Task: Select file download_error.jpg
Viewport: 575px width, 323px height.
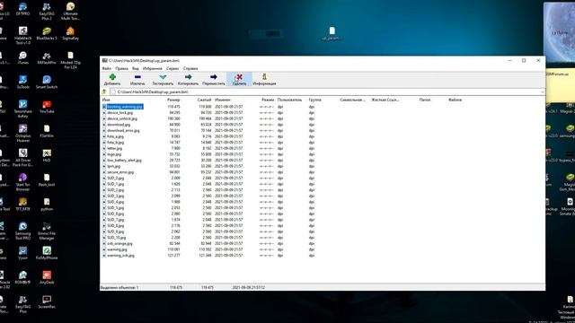Action: [124, 130]
